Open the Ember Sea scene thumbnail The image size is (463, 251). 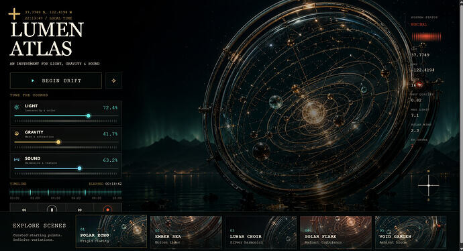186,232
